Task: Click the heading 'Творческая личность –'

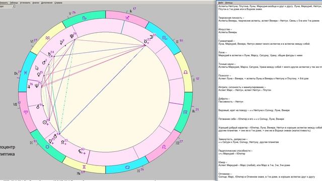Action: (231, 18)
